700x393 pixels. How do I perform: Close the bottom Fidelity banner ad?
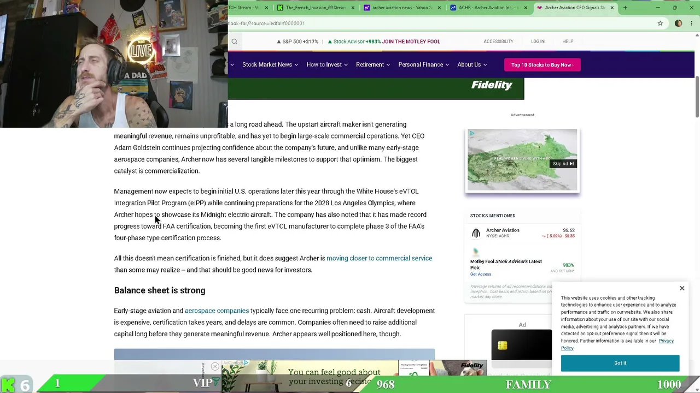point(215,367)
